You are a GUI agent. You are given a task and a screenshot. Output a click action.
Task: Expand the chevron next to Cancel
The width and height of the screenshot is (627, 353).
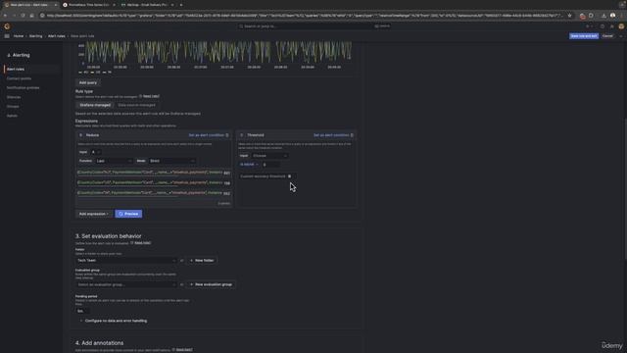[x=620, y=36]
